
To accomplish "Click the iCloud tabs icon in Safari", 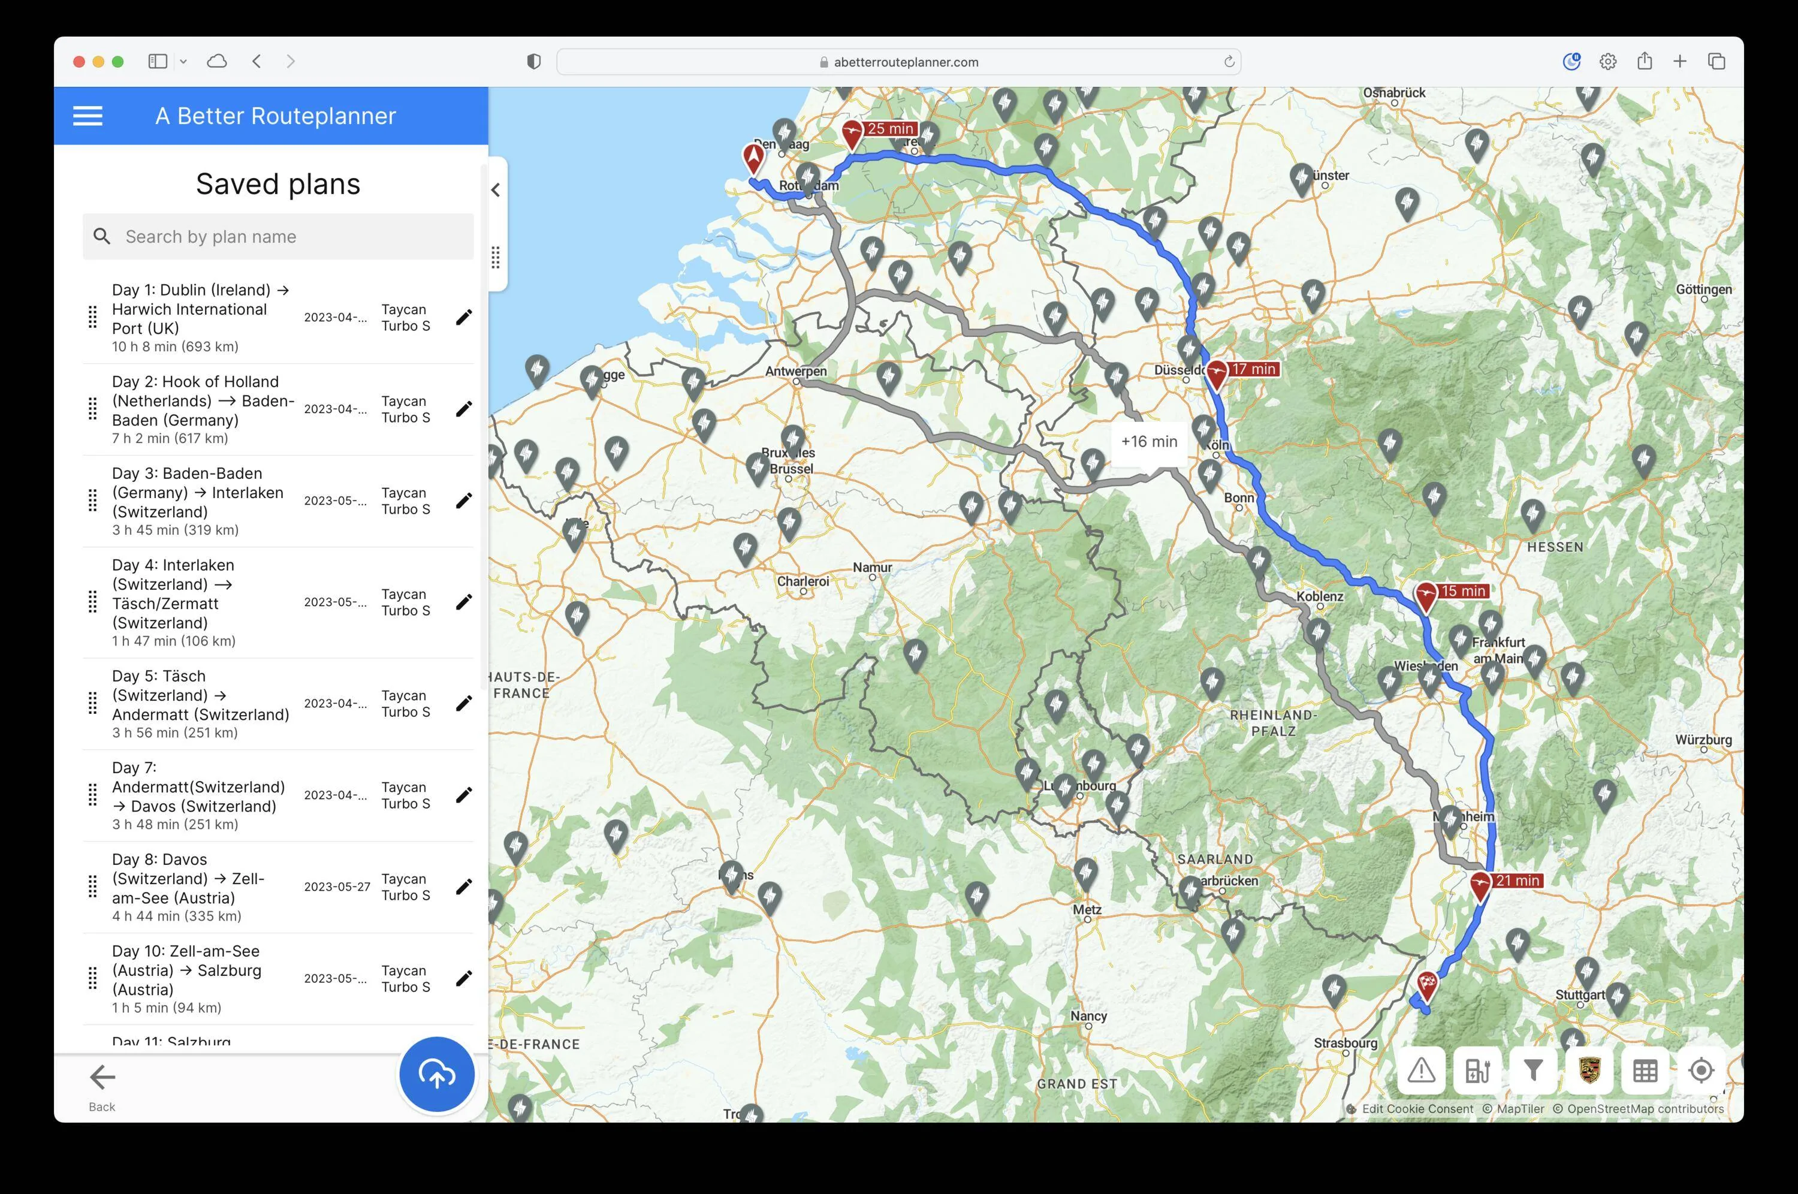I will coord(217,61).
